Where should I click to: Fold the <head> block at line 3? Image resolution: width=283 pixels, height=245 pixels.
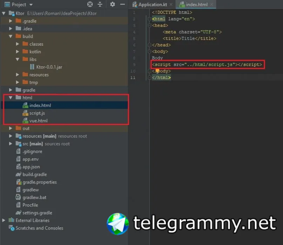pyautogui.click(x=149, y=26)
